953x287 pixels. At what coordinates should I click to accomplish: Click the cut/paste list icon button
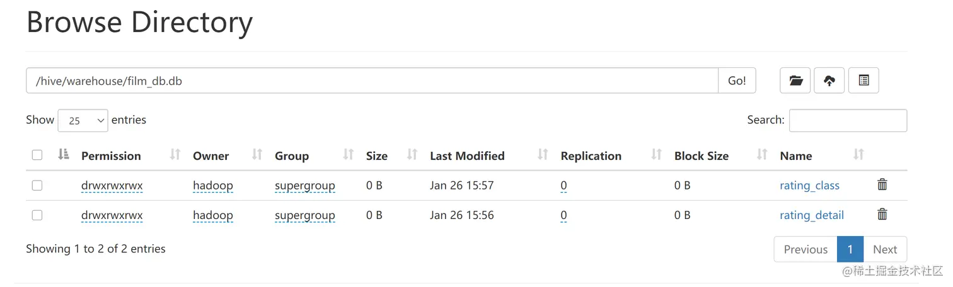(863, 81)
